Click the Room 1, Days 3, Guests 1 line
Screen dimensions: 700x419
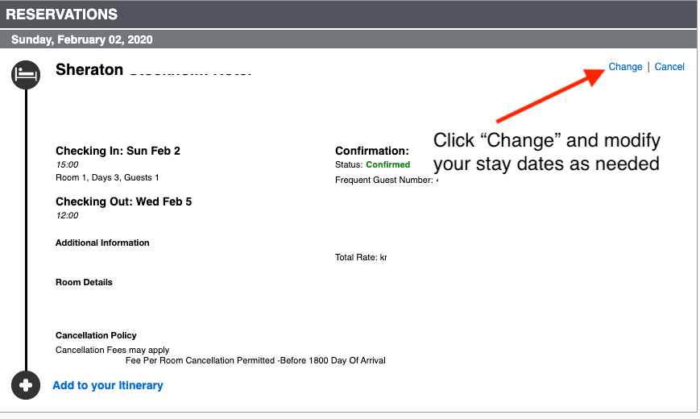107,177
